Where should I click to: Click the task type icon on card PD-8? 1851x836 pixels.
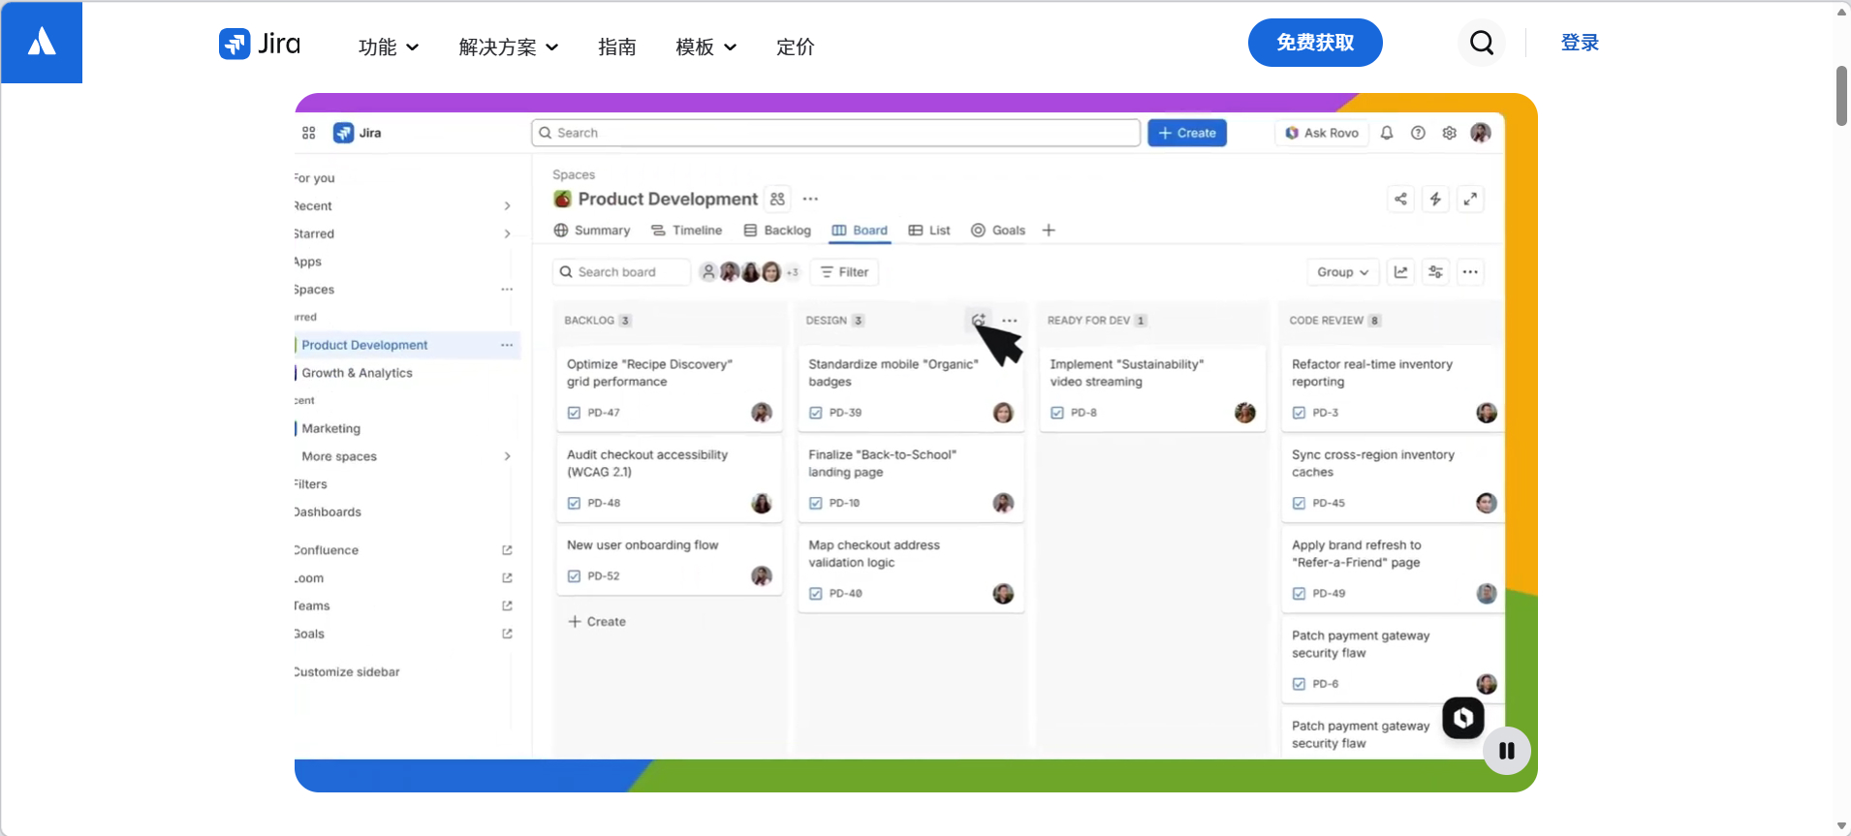tap(1057, 413)
